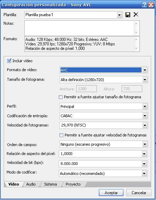Open the Velocidad de bit dropdown
156x200 pixels.
click(x=144, y=164)
